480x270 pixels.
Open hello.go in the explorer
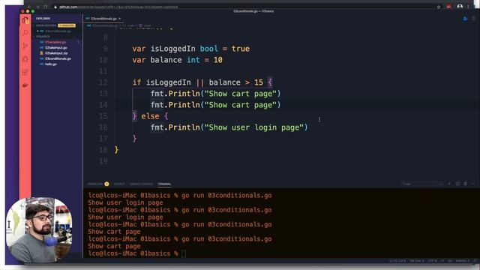coord(50,64)
